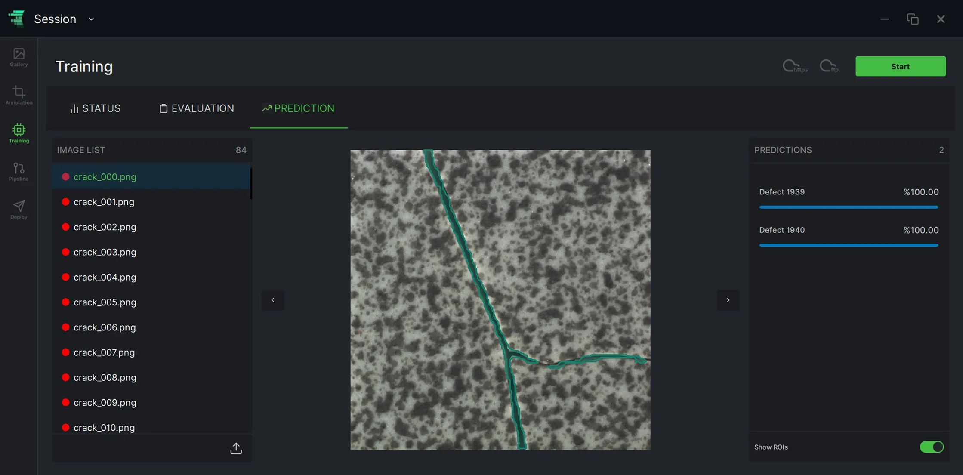
Task: Click the app logo in title bar
Action: (x=17, y=19)
